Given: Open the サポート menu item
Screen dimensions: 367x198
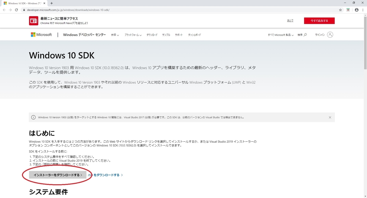Looking at the screenshot, I should click(x=179, y=35).
